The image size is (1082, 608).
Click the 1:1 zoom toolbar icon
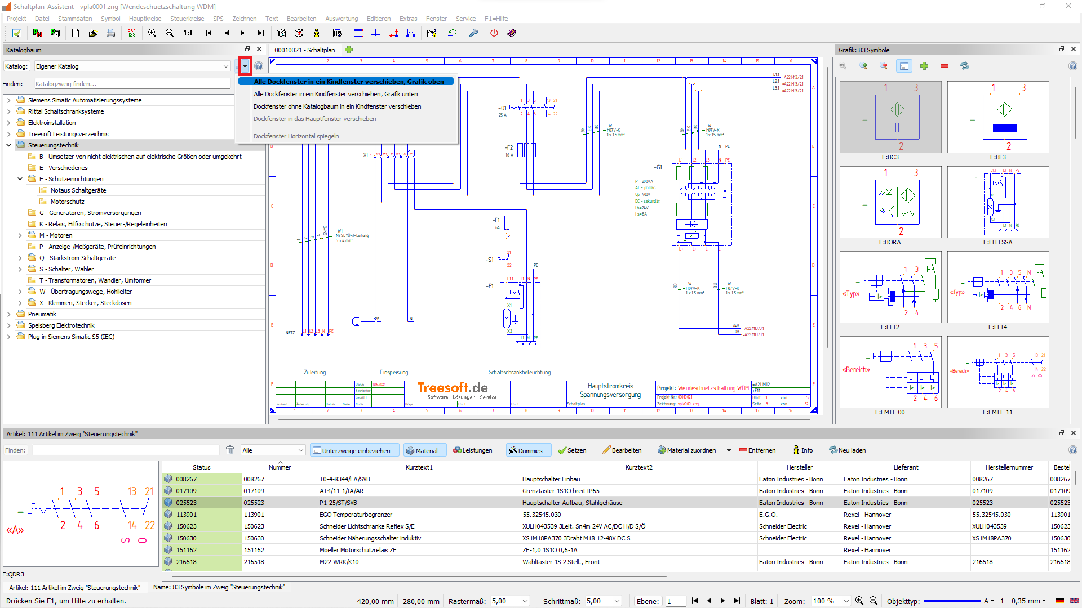[188, 33]
